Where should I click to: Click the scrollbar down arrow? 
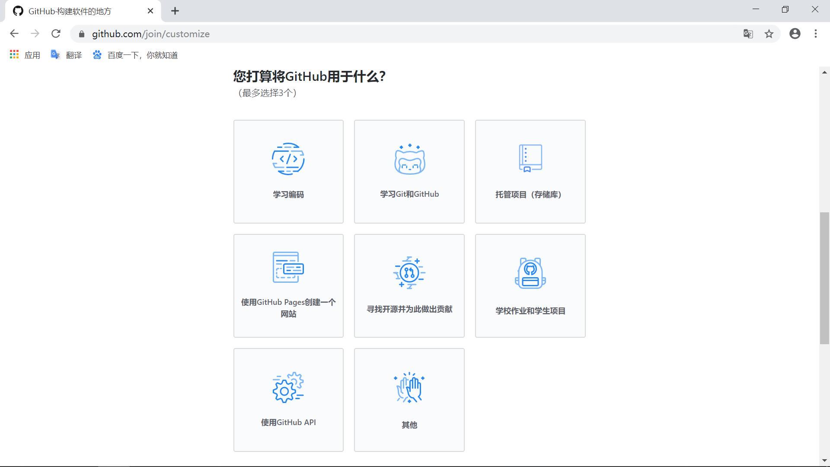tap(824, 461)
